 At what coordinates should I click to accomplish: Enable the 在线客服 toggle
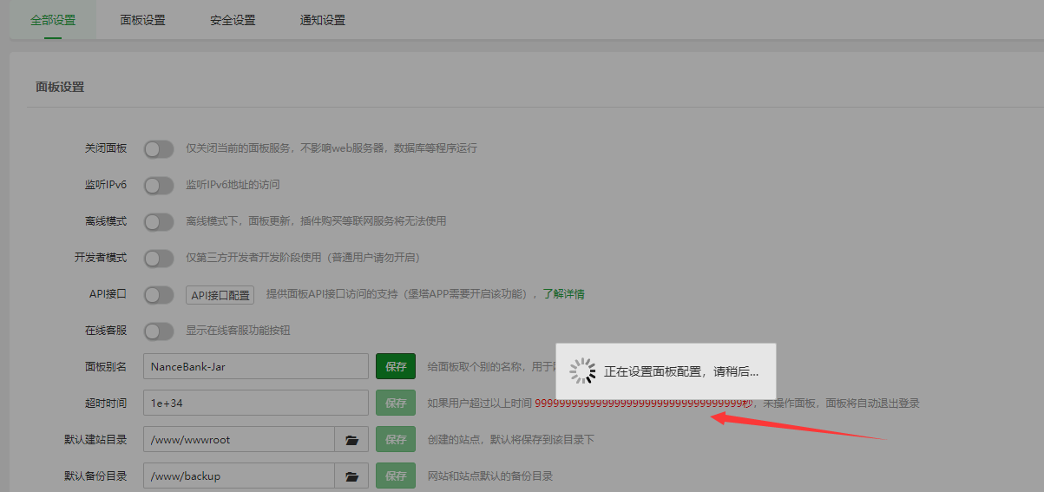(159, 331)
